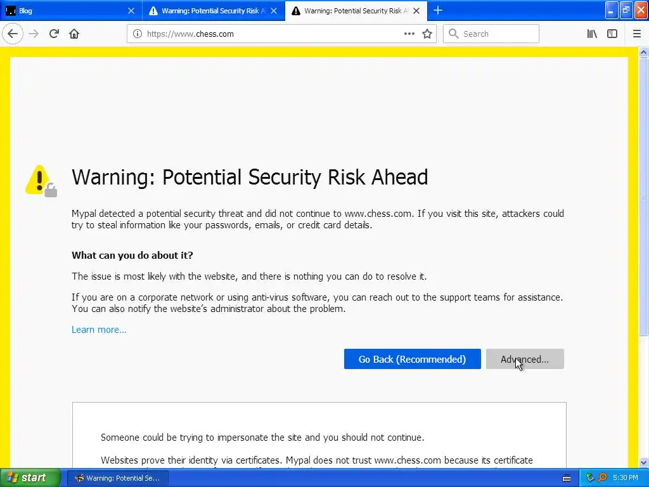Click the scrollbar down arrow
Viewport: 649px width, 487px height.
pyautogui.click(x=643, y=462)
